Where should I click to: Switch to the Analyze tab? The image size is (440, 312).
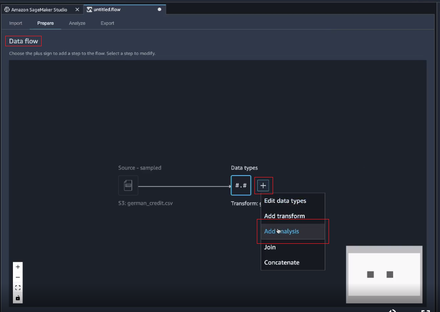(77, 23)
